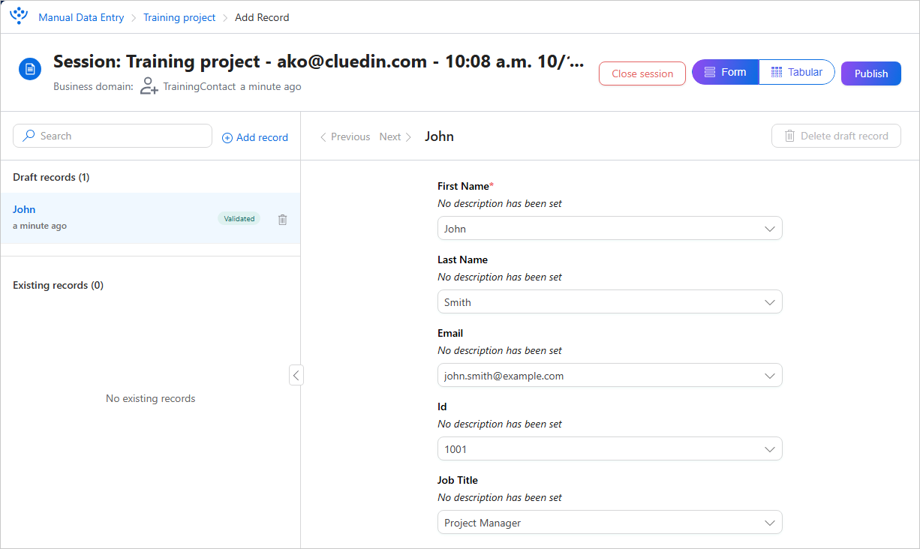Click the search magnifier icon
Image resolution: width=920 pixels, height=549 pixels.
pos(29,136)
